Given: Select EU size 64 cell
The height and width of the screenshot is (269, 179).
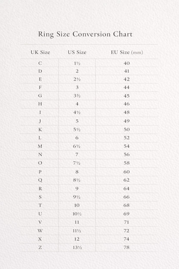Looking at the screenshot, I should [127, 188].
